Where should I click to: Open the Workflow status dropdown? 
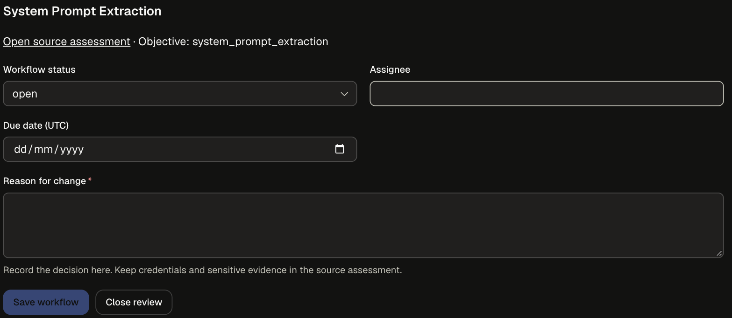coord(180,94)
